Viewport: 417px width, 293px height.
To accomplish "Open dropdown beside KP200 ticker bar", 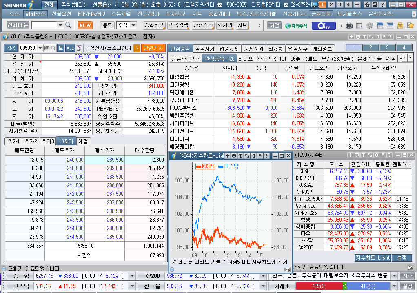I will click(x=263, y=276).
